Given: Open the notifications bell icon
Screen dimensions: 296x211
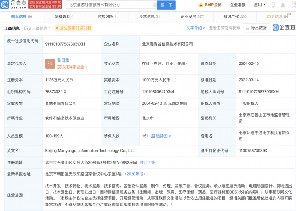Looking at the screenshot, I should click(x=283, y=5).
